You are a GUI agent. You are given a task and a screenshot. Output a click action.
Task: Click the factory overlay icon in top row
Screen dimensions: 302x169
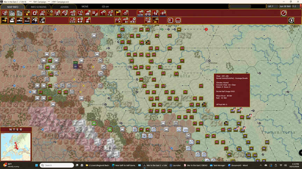click(x=87, y=13)
